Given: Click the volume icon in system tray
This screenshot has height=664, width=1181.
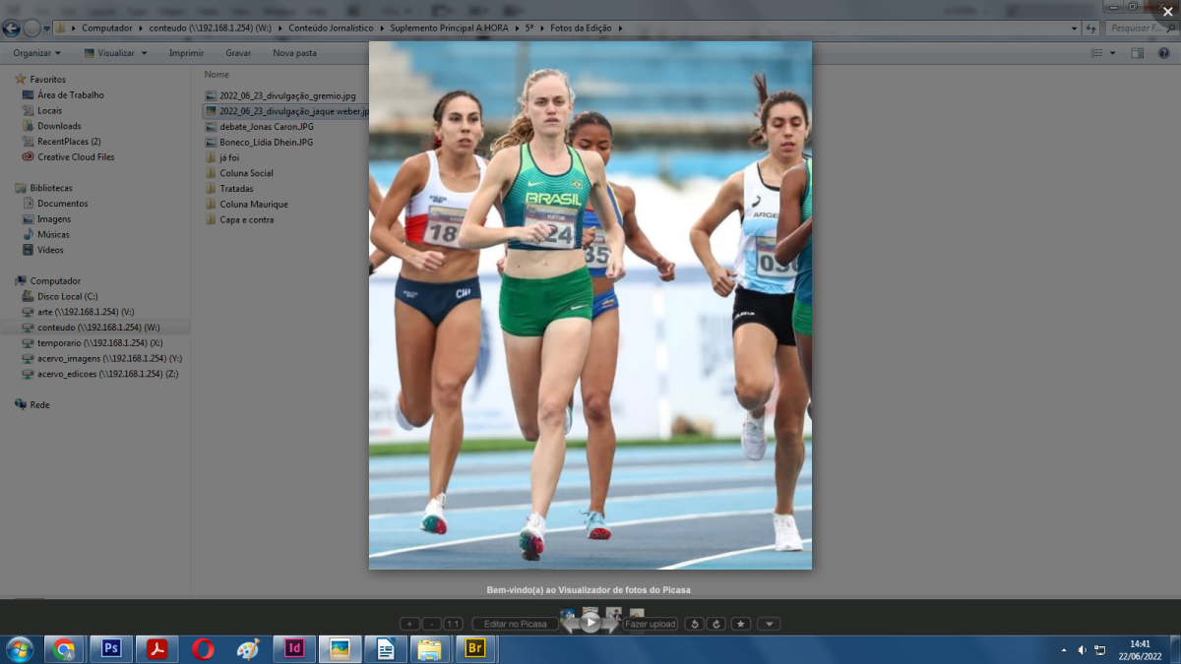Looking at the screenshot, I should click(1082, 650).
